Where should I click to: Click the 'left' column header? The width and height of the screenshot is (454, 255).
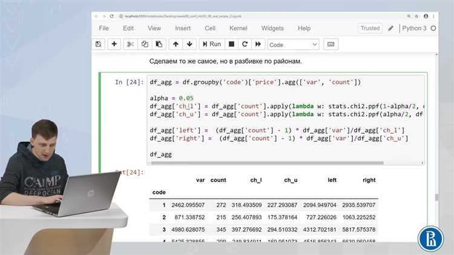pos(332,180)
